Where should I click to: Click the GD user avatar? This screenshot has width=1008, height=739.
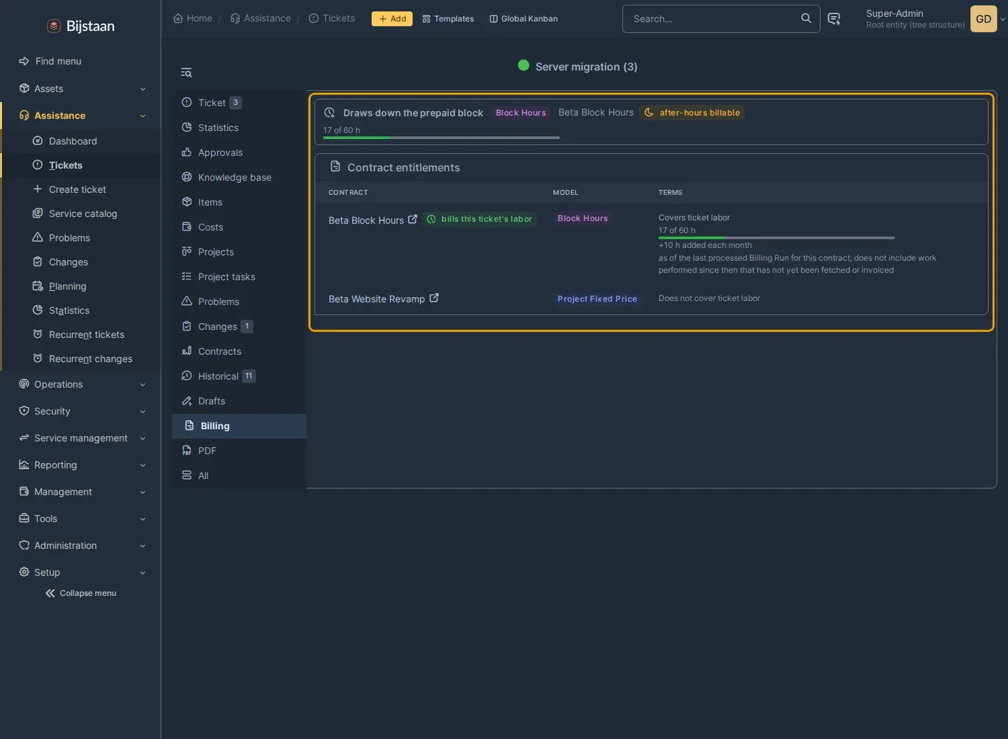click(x=983, y=19)
